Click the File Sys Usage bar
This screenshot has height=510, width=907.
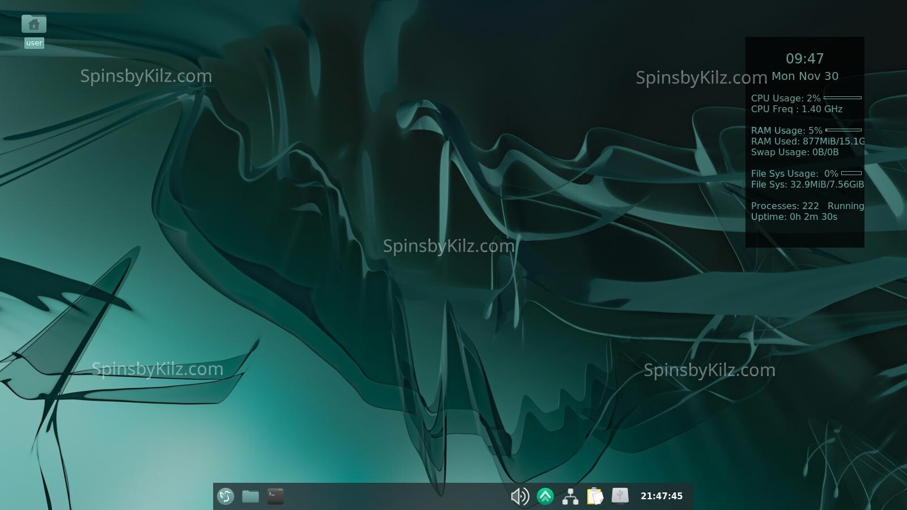click(851, 173)
